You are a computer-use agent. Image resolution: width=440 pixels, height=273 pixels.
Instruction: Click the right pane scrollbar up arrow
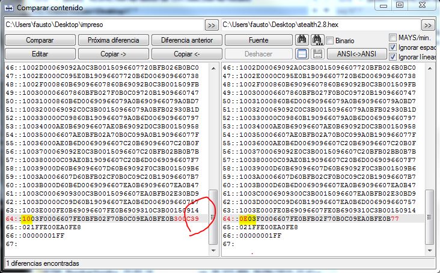tap(430, 68)
